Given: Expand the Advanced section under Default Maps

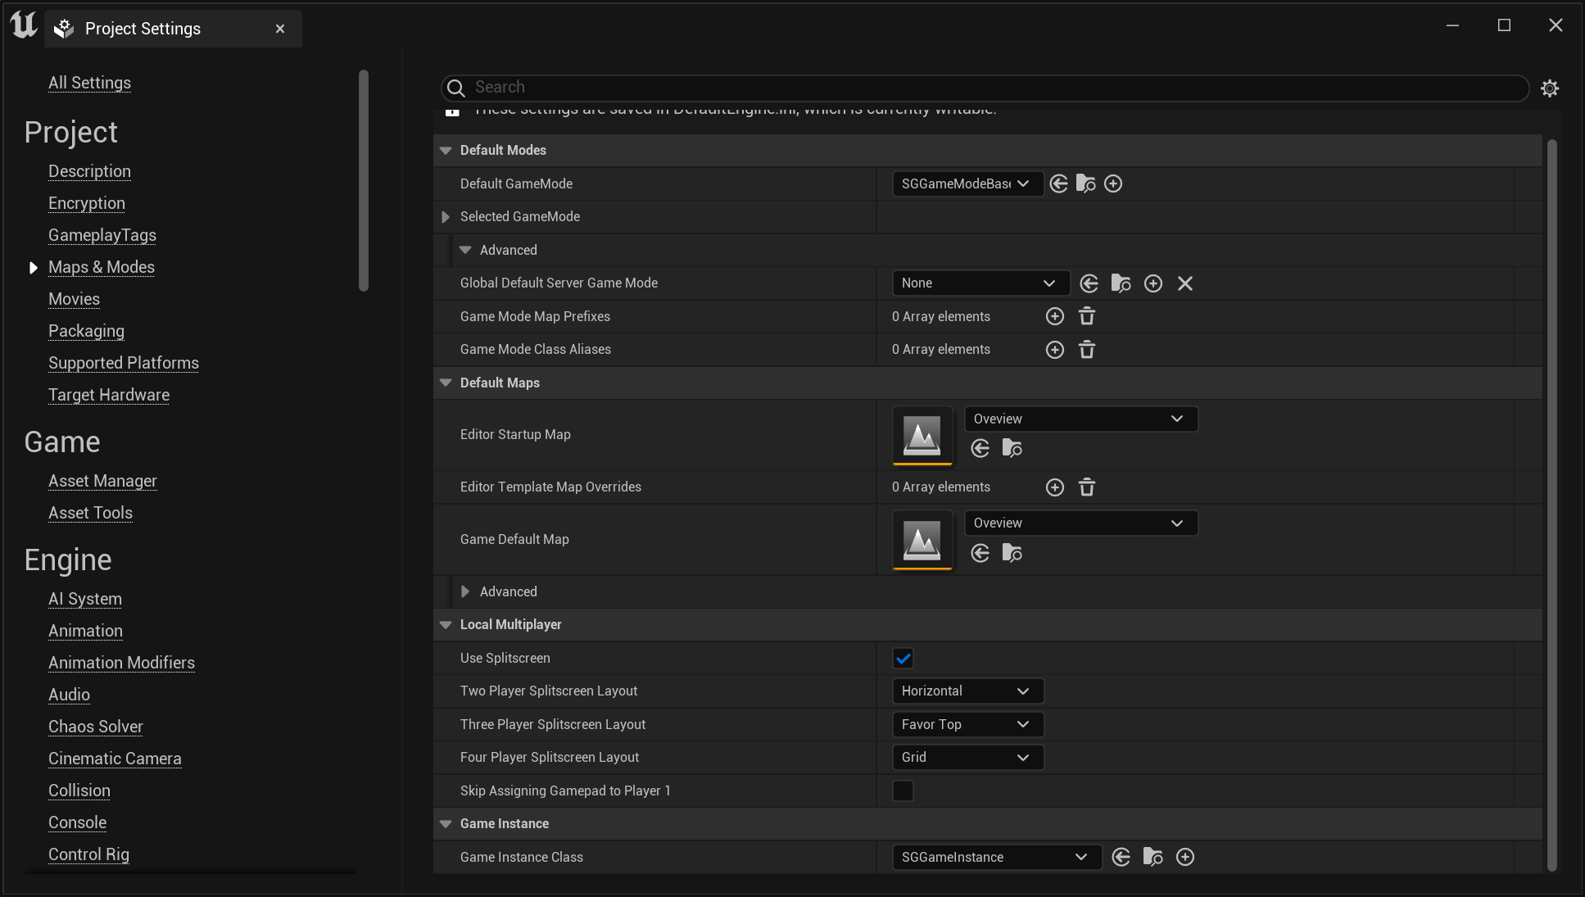Looking at the screenshot, I should (x=464, y=591).
